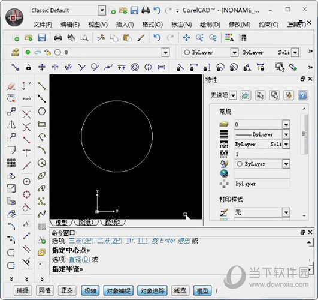318x300 pixels.
Task: Select the Circle draw tool
Action: pos(42,163)
